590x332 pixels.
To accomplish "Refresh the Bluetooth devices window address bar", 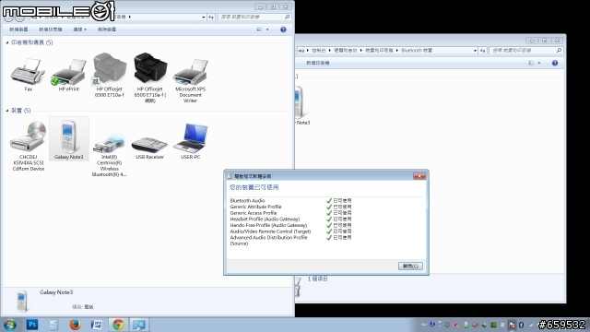I will [483, 51].
